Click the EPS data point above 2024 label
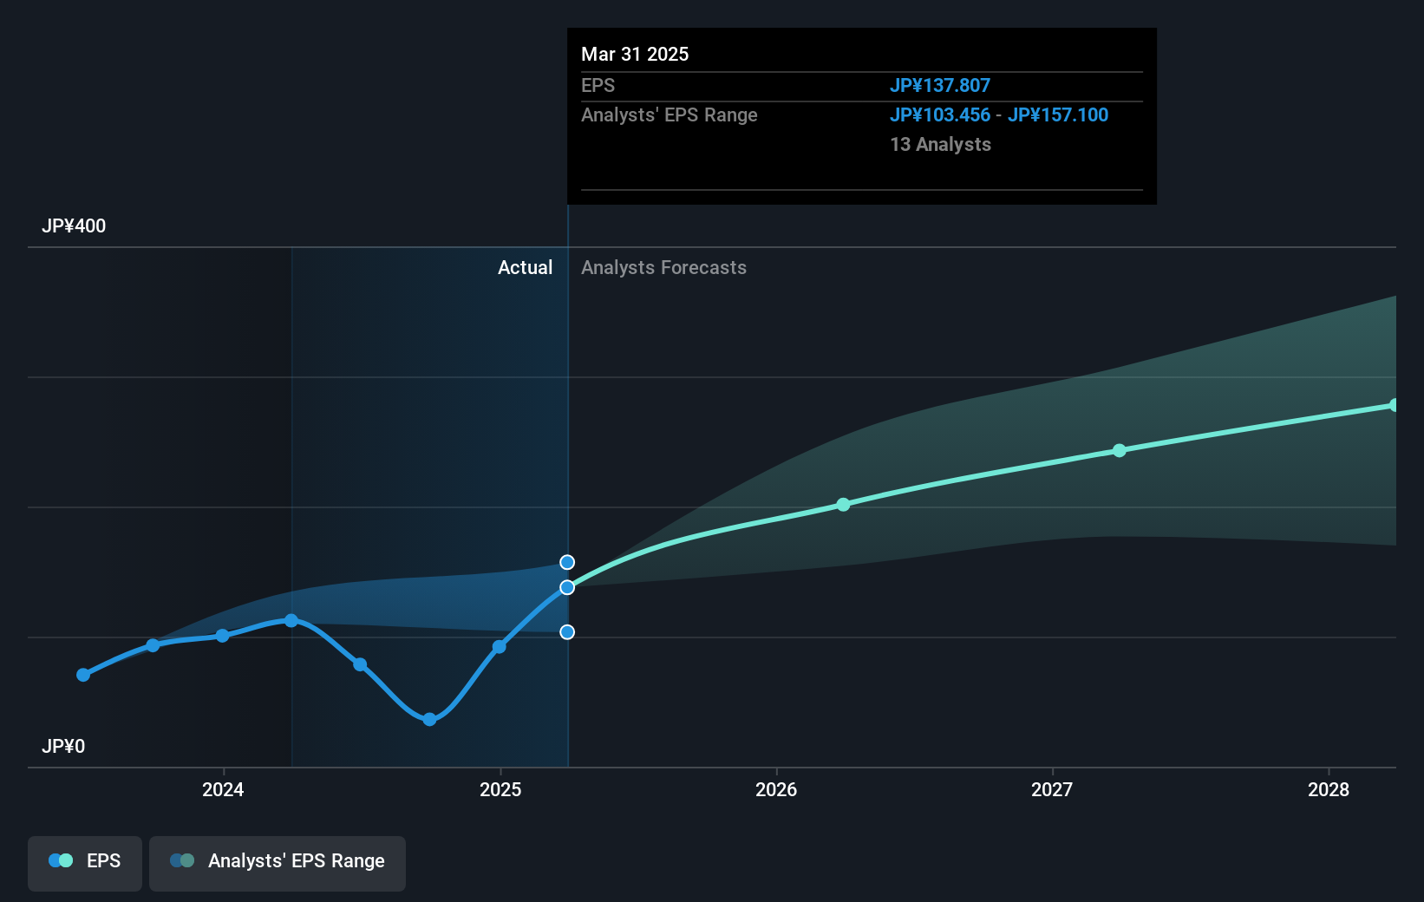The width and height of the screenshot is (1424, 902). [223, 636]
